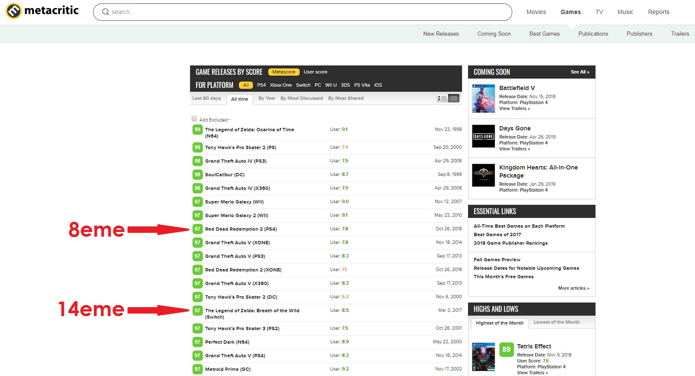Open the By Most Shared tab

(346, 99)
